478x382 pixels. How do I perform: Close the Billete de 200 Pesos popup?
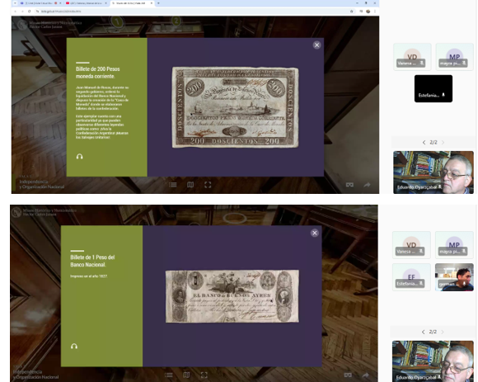[x=316, y=45]
